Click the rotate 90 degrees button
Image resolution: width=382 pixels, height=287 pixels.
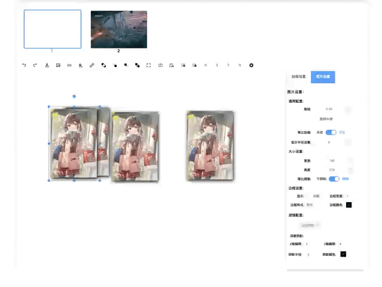326,119
